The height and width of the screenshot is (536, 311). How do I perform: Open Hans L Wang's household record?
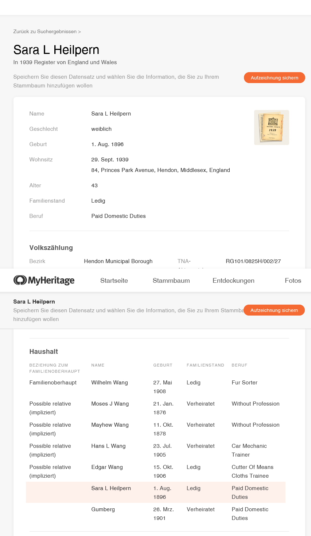(108, 446)
